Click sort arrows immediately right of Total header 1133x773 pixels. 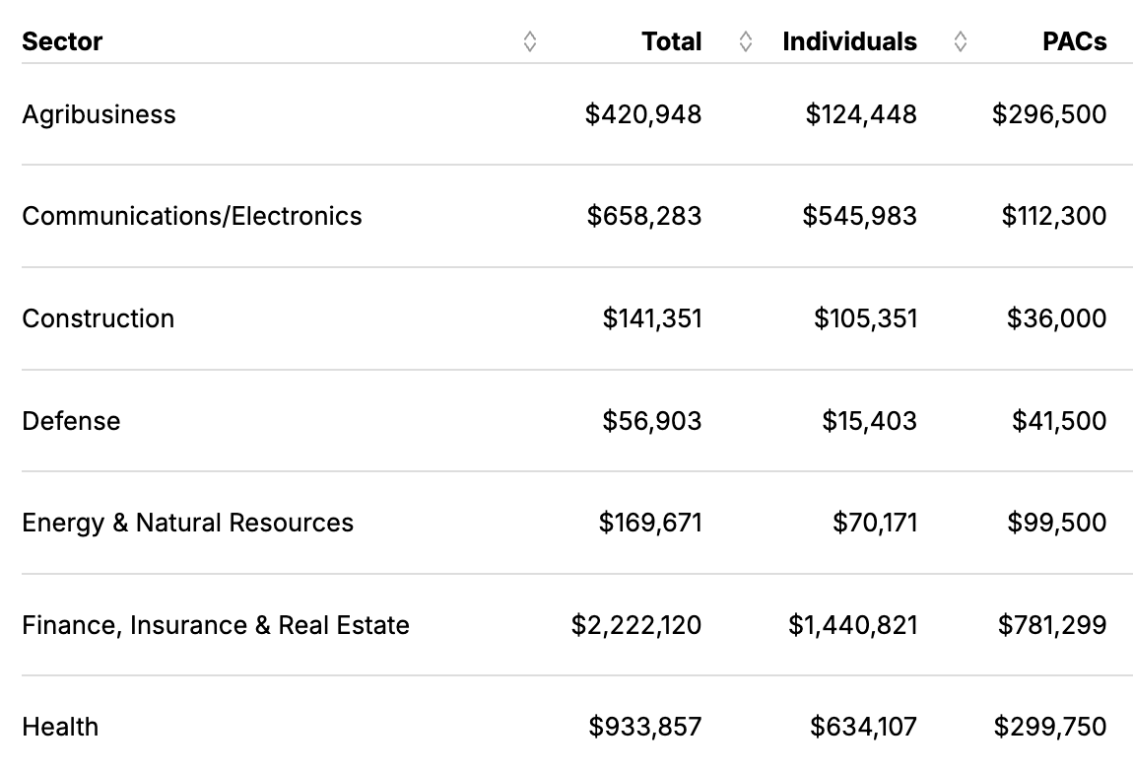[x=746, y=41]
